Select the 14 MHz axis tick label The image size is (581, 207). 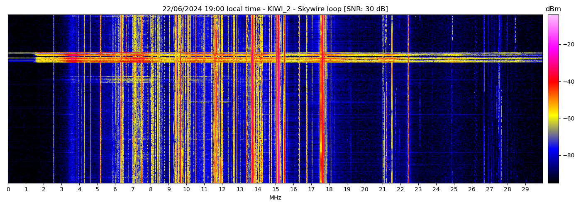[258, 190]
